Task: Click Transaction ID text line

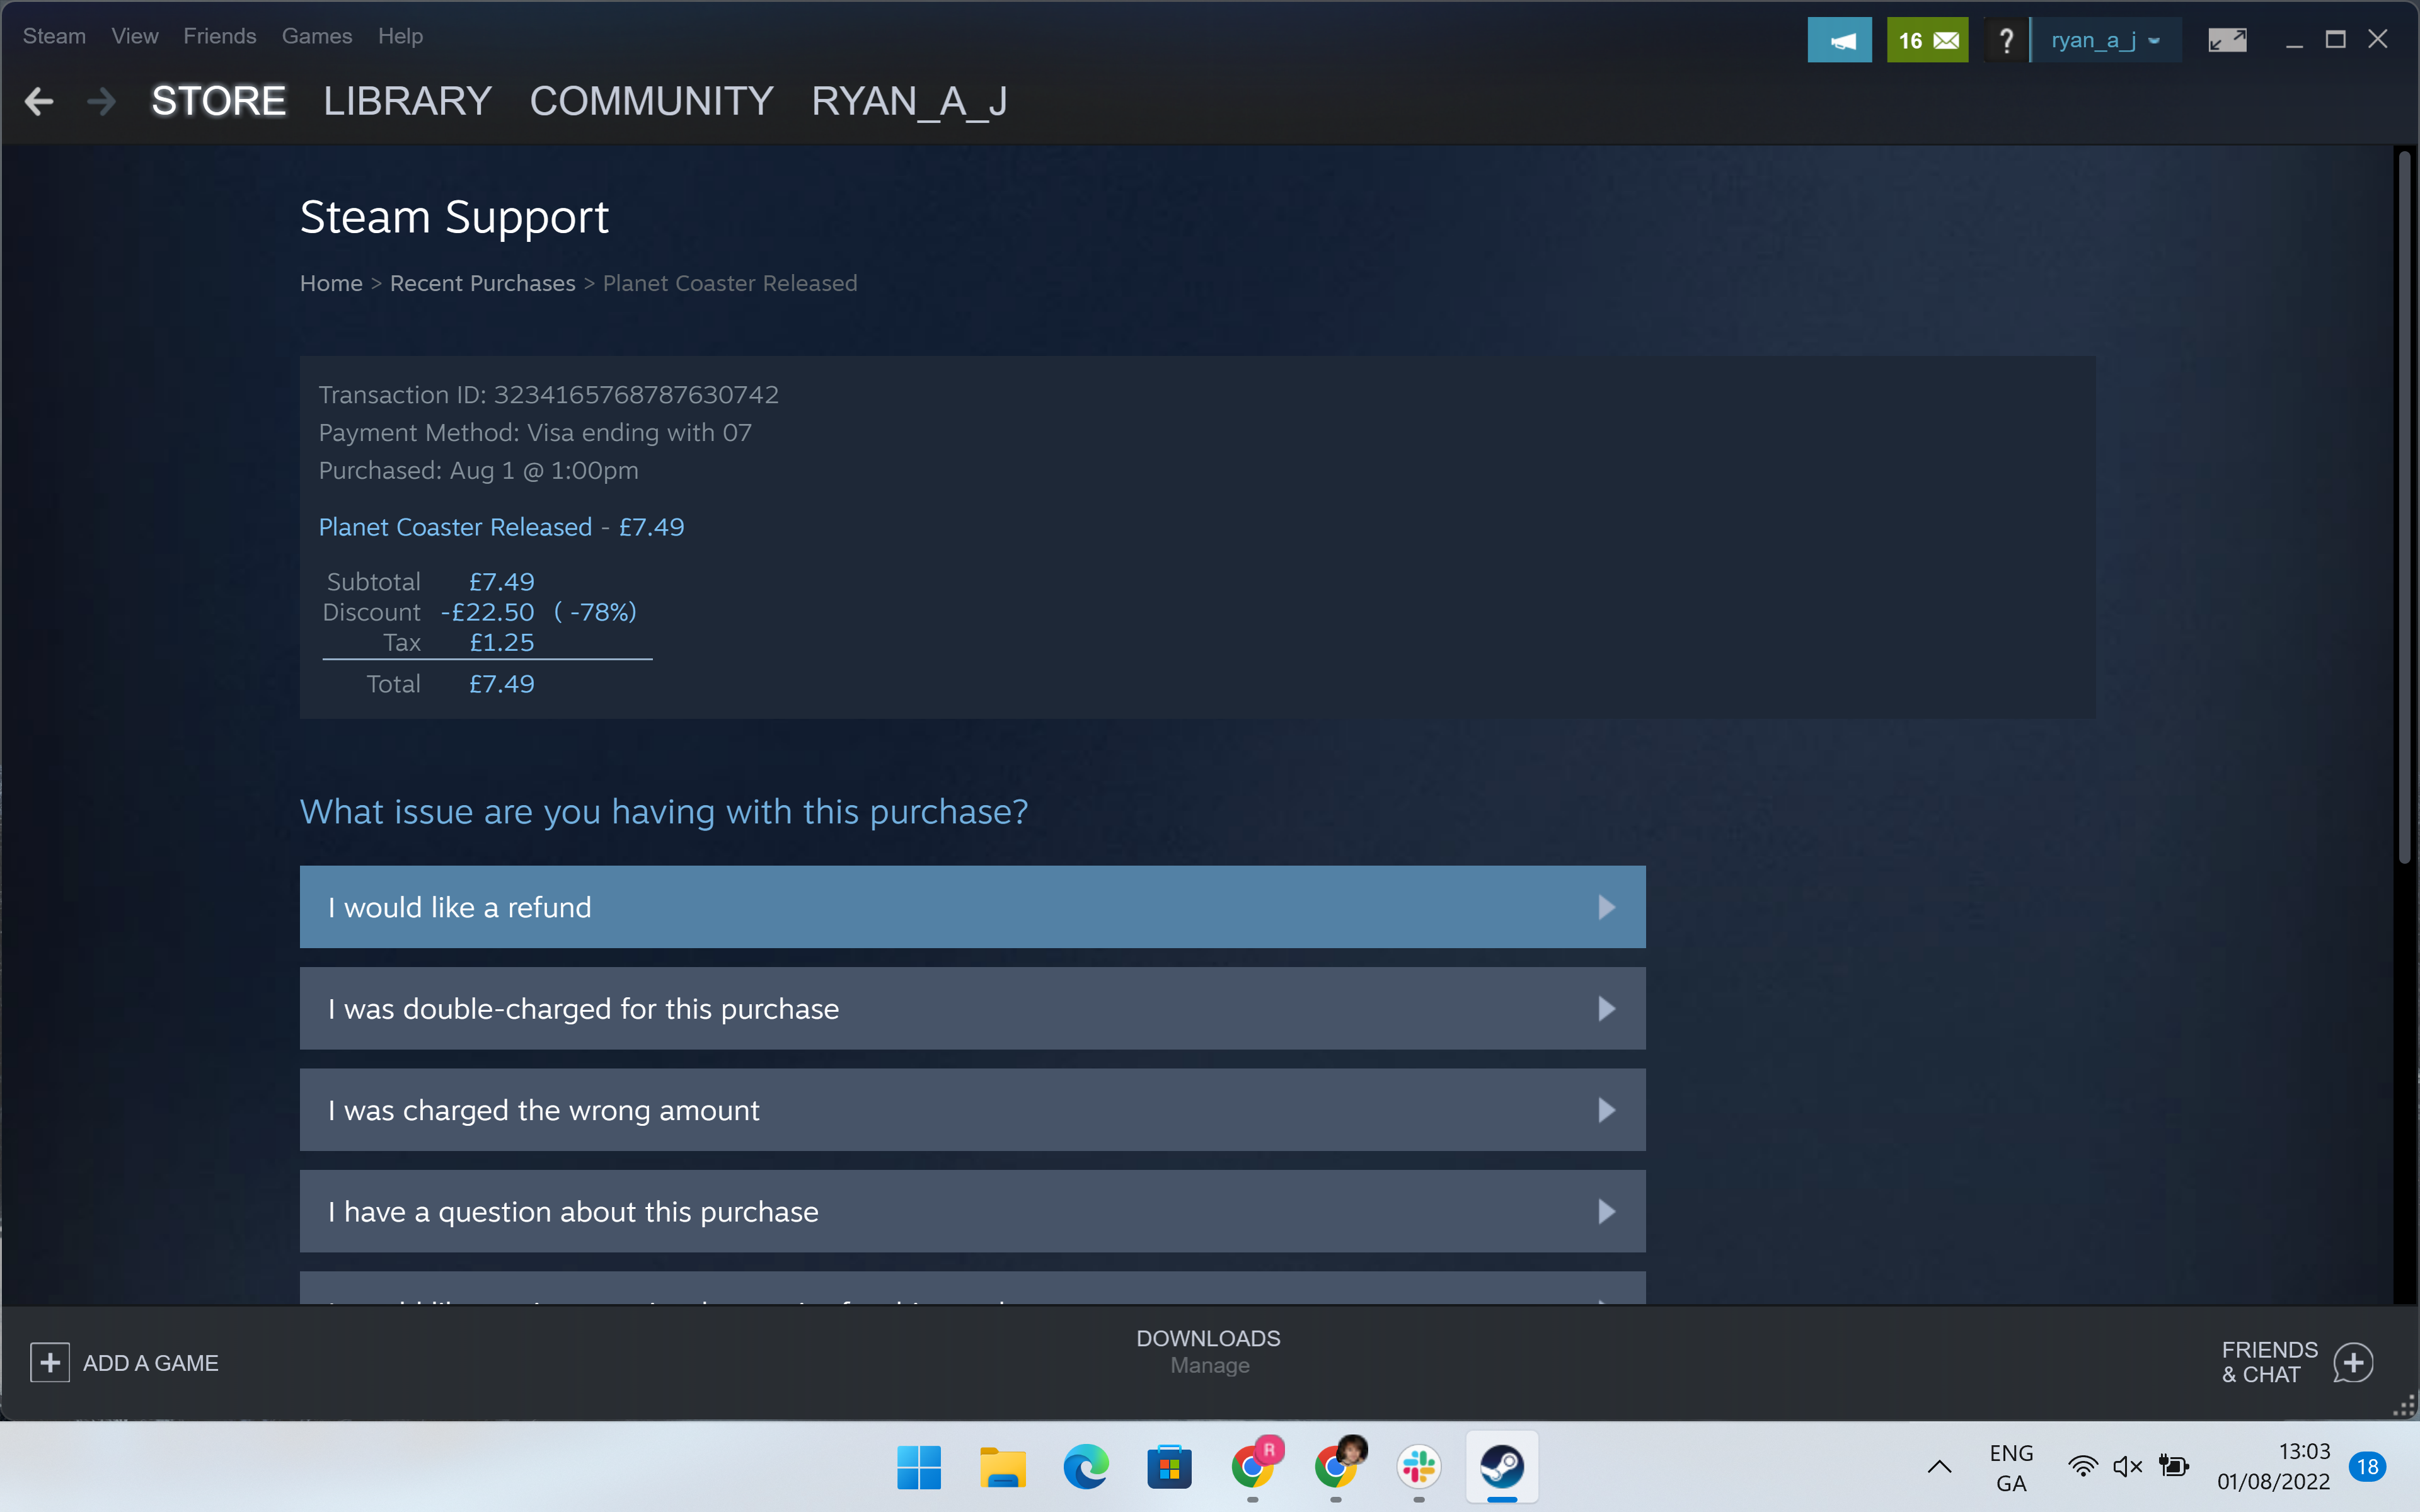Action: 548,395
